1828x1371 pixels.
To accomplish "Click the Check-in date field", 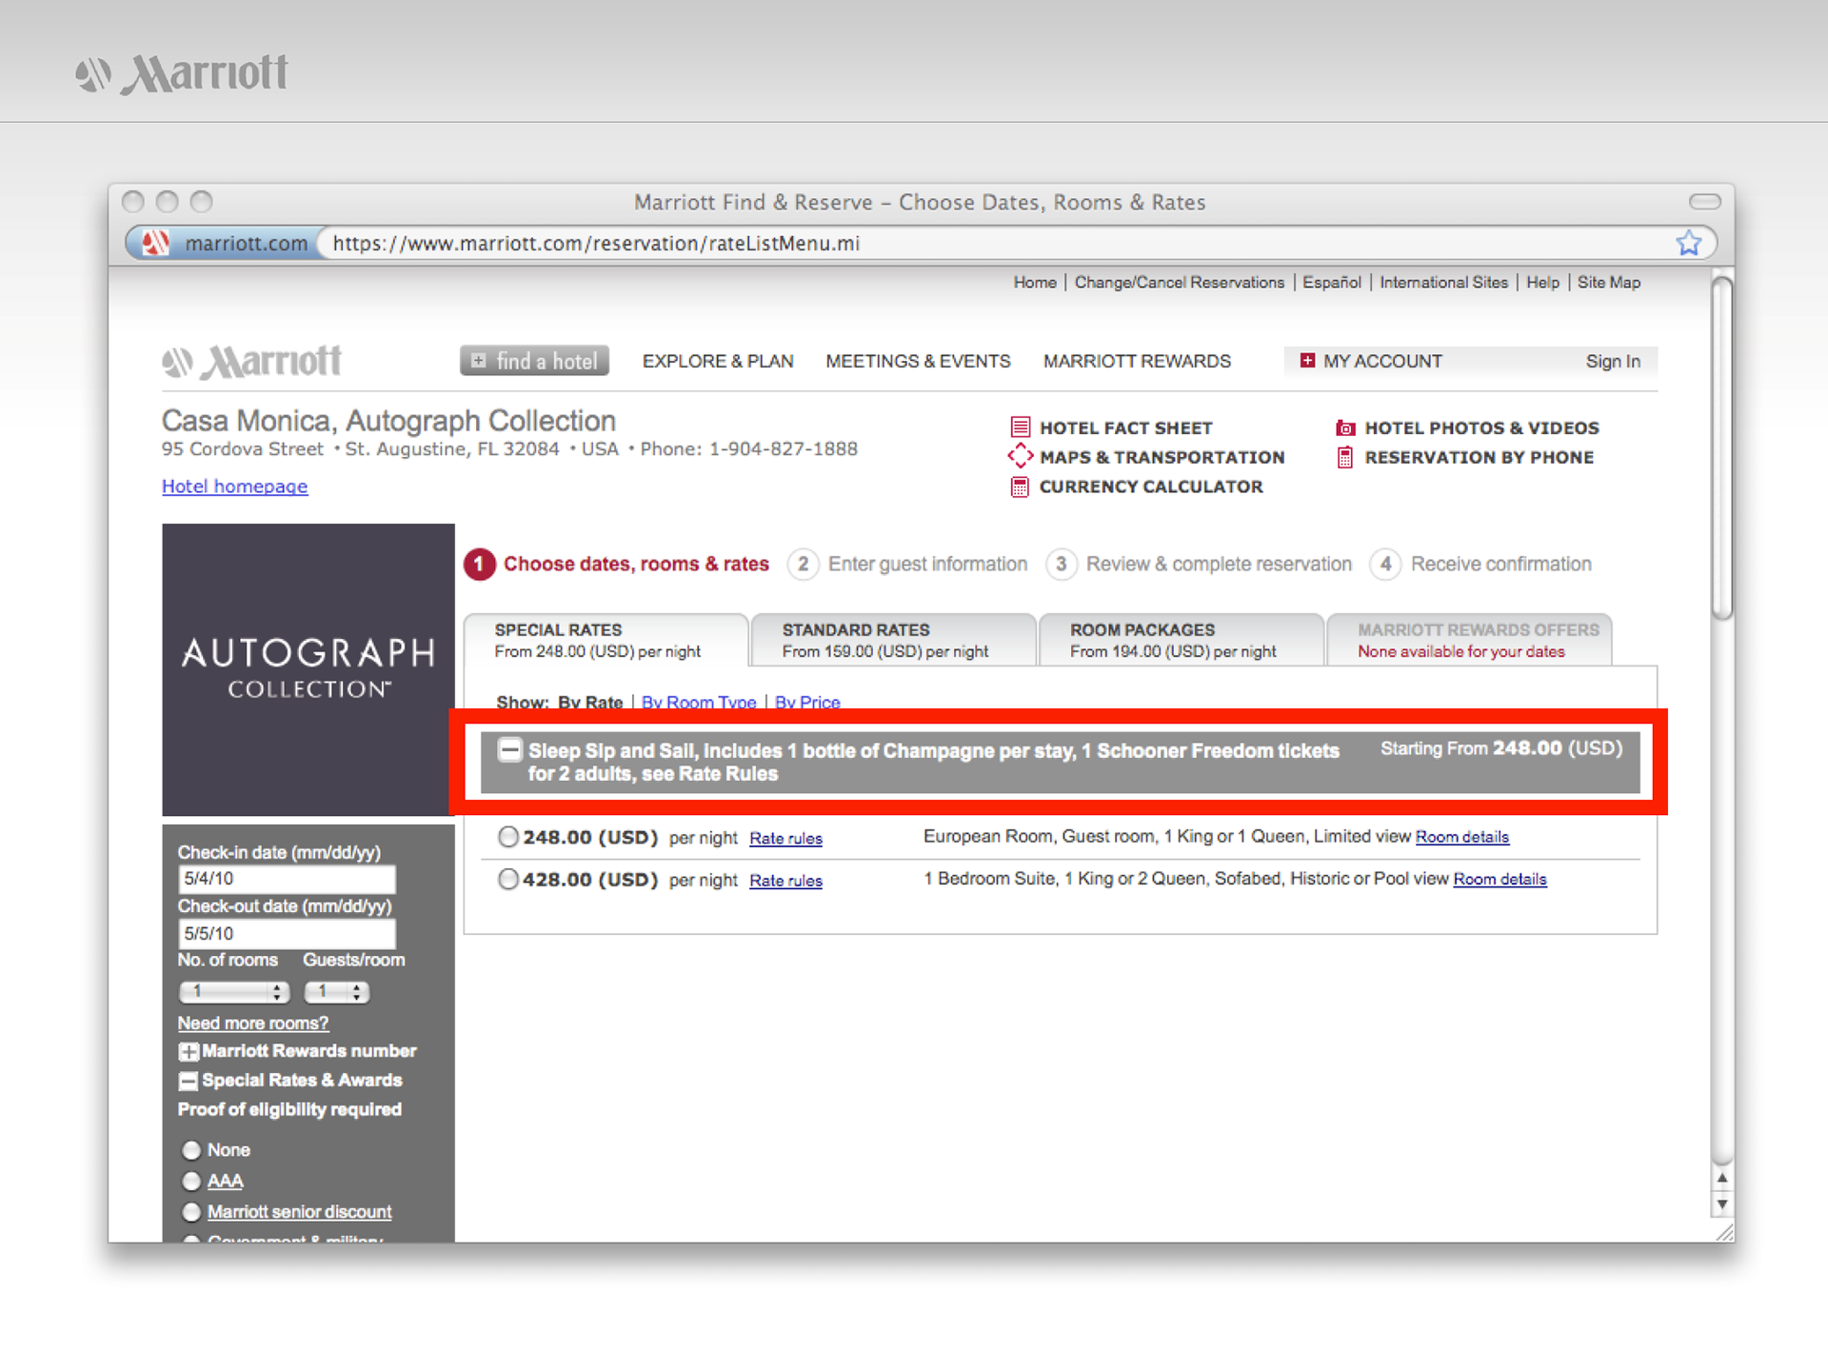I will pyautogui.click(x=287, y=879).
